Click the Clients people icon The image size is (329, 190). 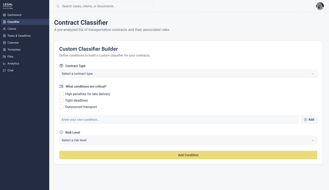pyautogui.click(x=4, y=29)
